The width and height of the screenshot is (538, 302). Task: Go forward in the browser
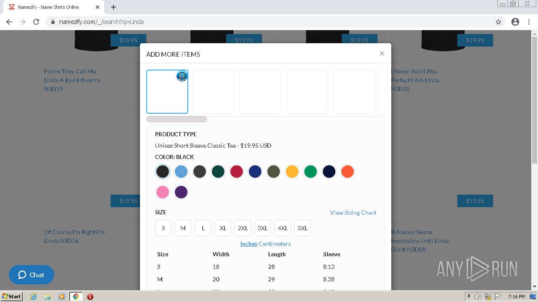coord(23,22)
